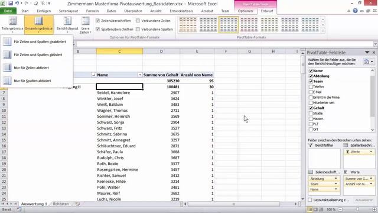Uncheck the Abteilung field checkbox
The height and width of the screenshot is (213, 378).
pyautogui.click(x=311, y=76)
